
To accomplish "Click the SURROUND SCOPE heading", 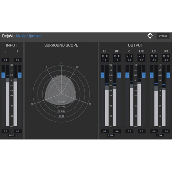I will click(61, 45).
